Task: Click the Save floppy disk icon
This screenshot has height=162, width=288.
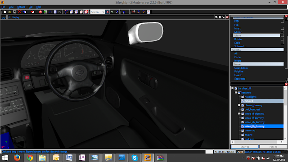Action: [15, 12]
